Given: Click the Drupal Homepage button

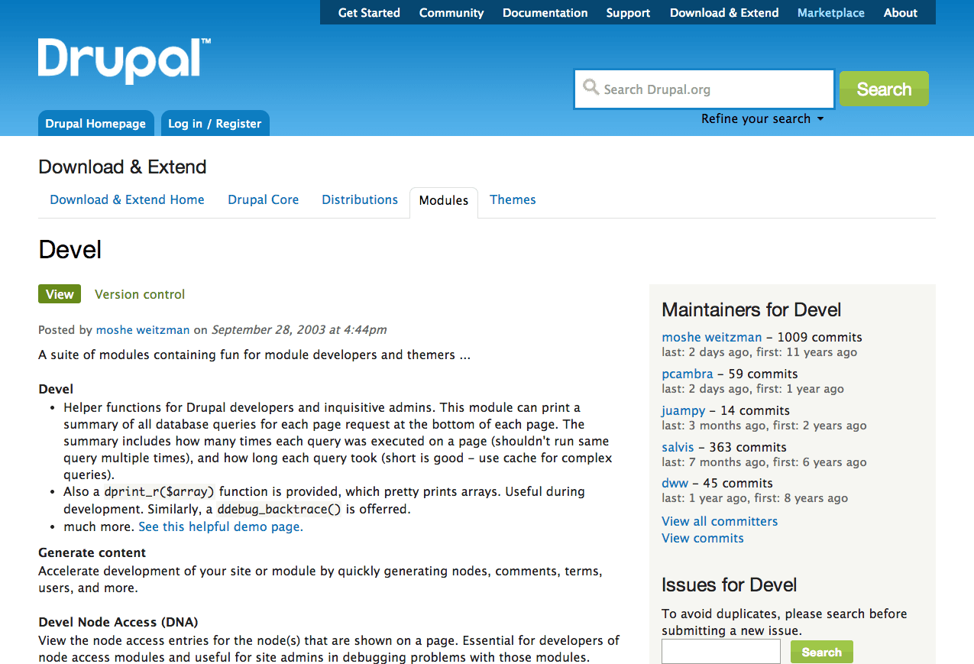Looking at the screenshot, I should 95,123.
